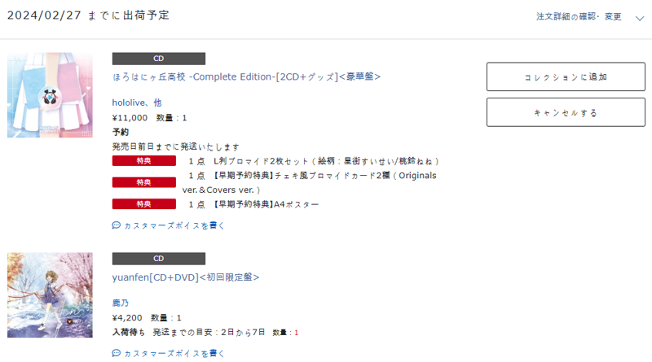Click the ほろはにヶ丘高校 album cover thumbnail
The image size is (652, 362).
(x=50, y=95)
